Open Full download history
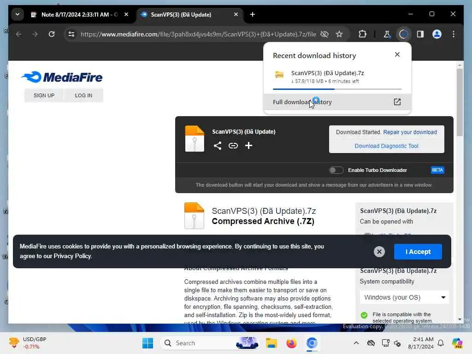 pos(337,102)
